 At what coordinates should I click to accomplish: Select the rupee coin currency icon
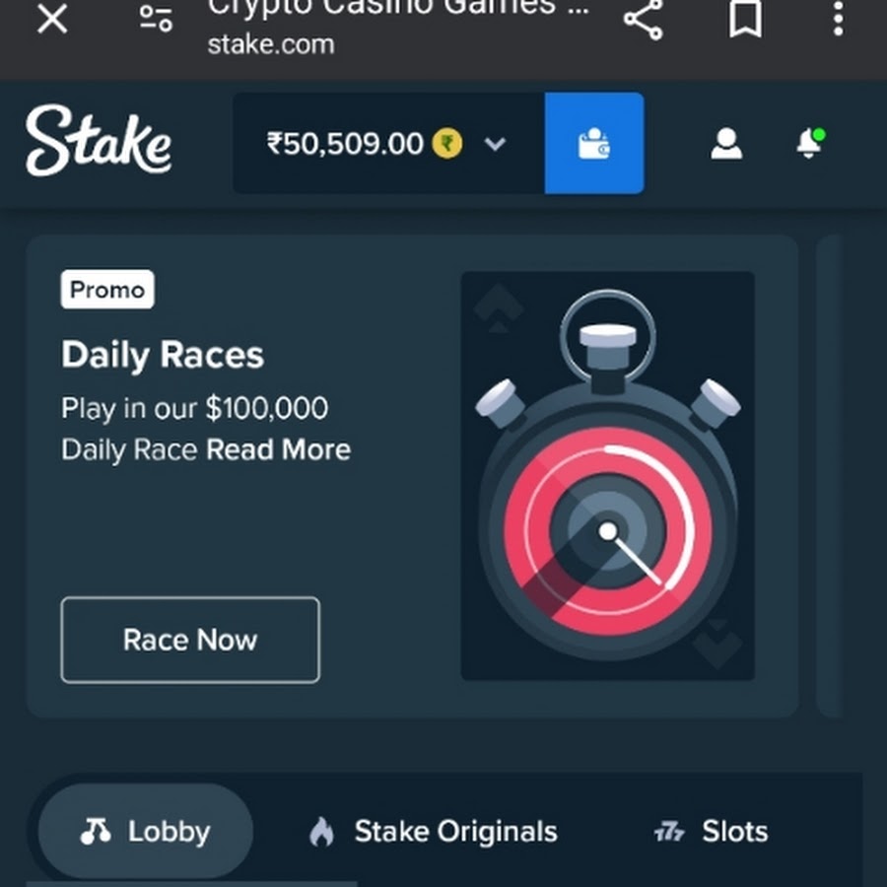tap(446, 143)
